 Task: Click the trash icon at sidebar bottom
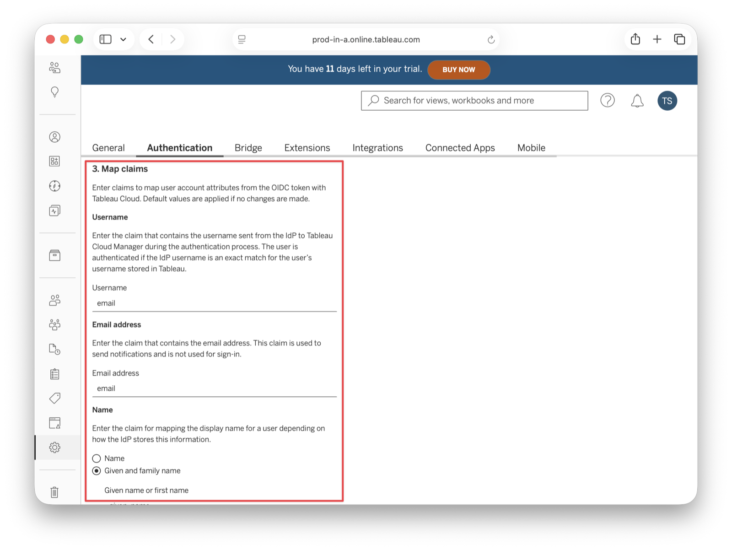55,492
